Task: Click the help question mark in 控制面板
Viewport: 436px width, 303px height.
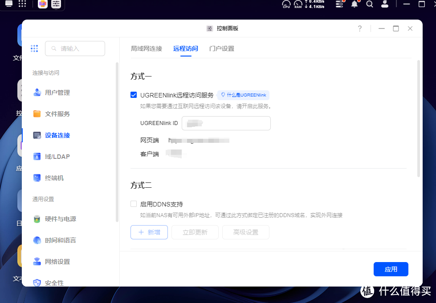Action: [x=359, y=28]
